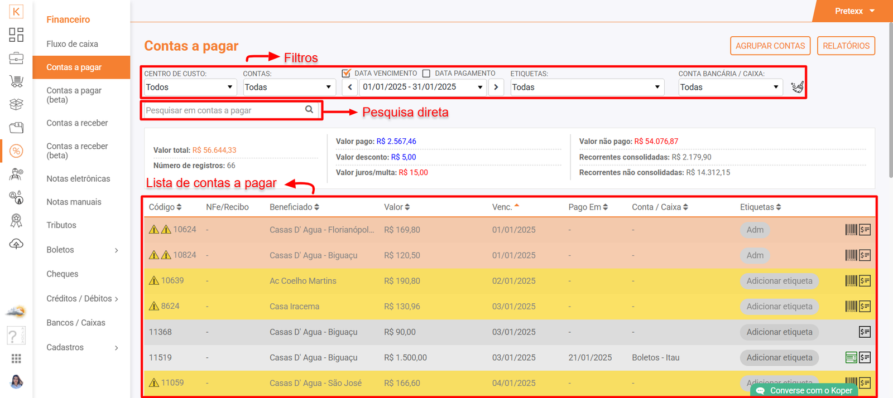Click the shopping cart sidebar icon
893x398 pixels.
point(16,81)
